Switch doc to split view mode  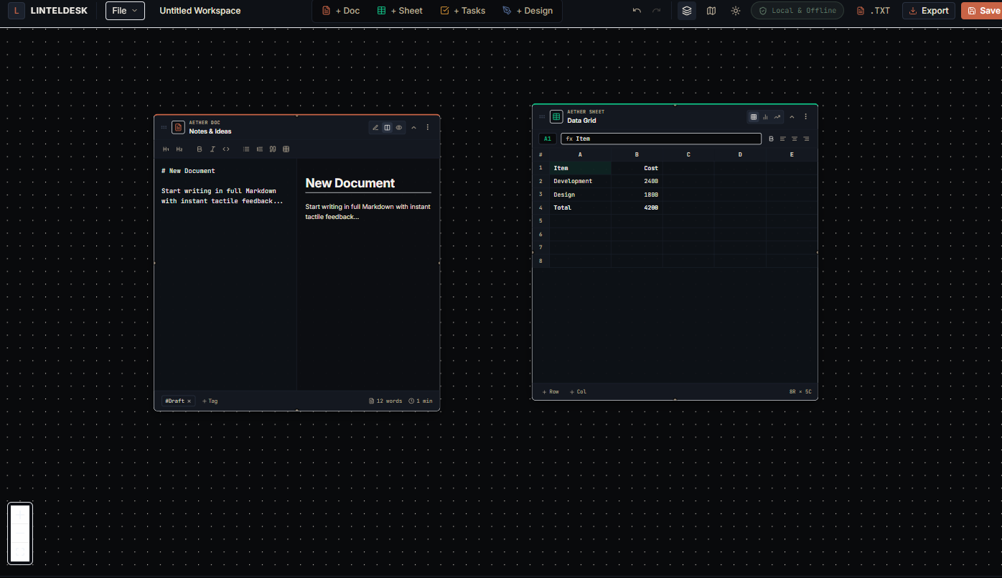point(387,127)
